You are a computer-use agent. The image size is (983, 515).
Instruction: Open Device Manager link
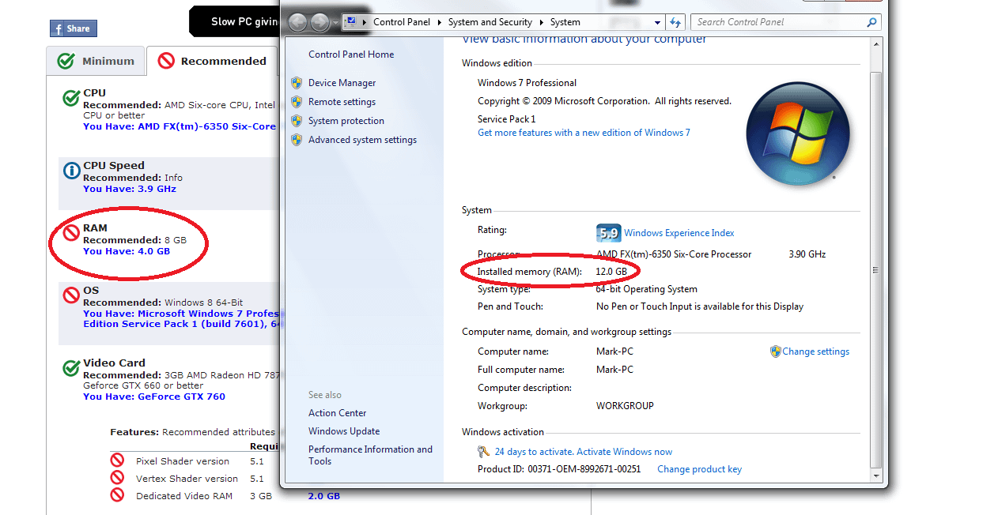click(342, 83)
